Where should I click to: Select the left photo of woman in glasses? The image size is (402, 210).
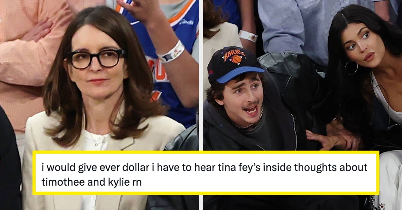(99, 105)
